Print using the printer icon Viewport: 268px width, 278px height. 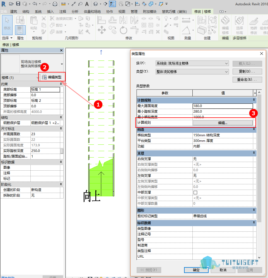[x=55, y=4]
